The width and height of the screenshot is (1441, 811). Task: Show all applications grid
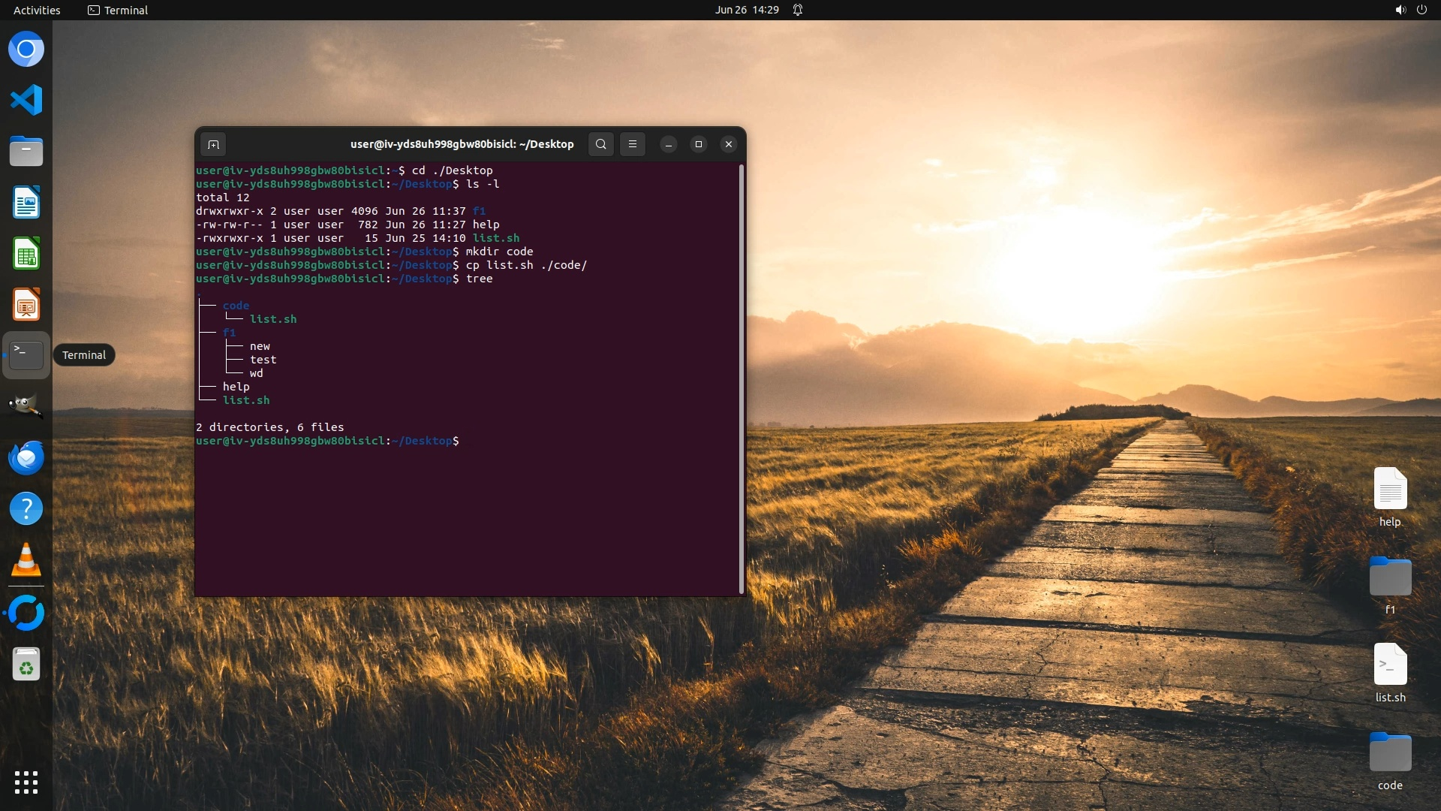point(26,782)
